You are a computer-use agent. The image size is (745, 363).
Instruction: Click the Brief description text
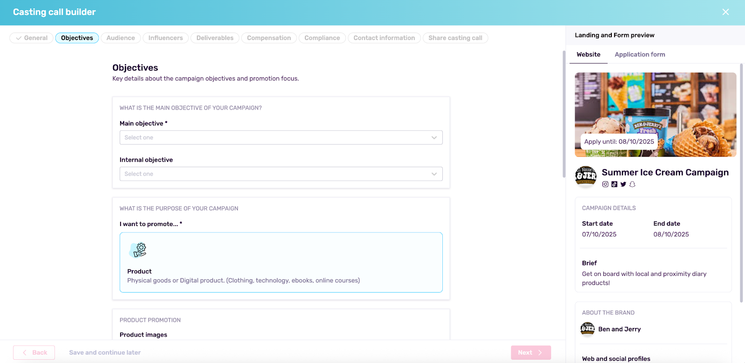644,278
